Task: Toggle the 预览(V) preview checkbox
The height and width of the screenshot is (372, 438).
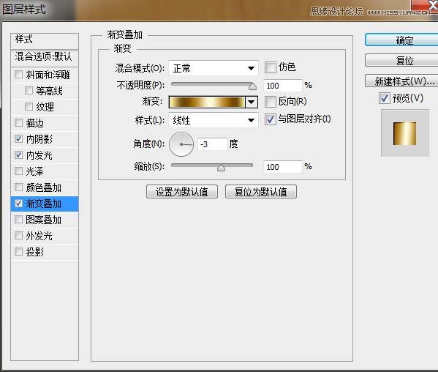Action: click(384, 98)
